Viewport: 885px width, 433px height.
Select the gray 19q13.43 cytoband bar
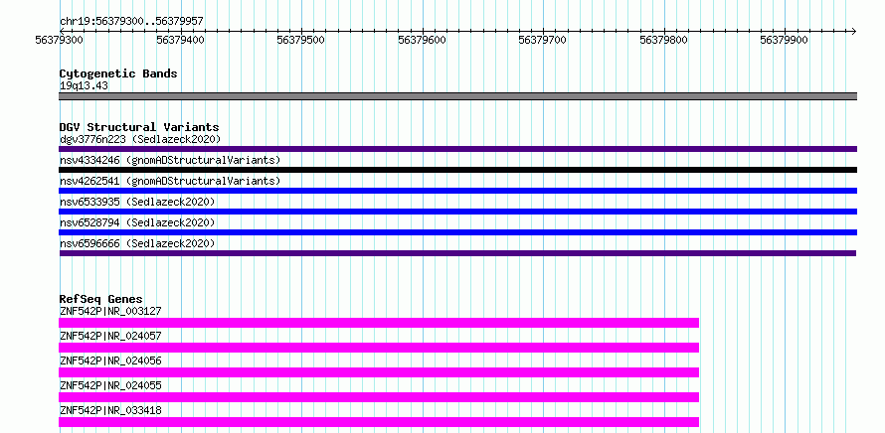coord(457,96)
